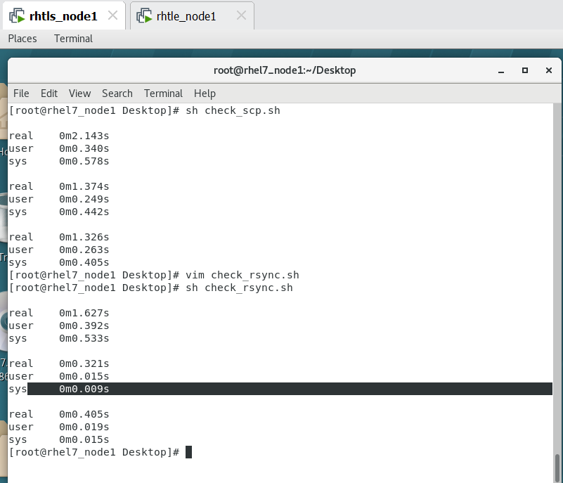Close the rhtle_node1 tab

[x=241, y=15]
